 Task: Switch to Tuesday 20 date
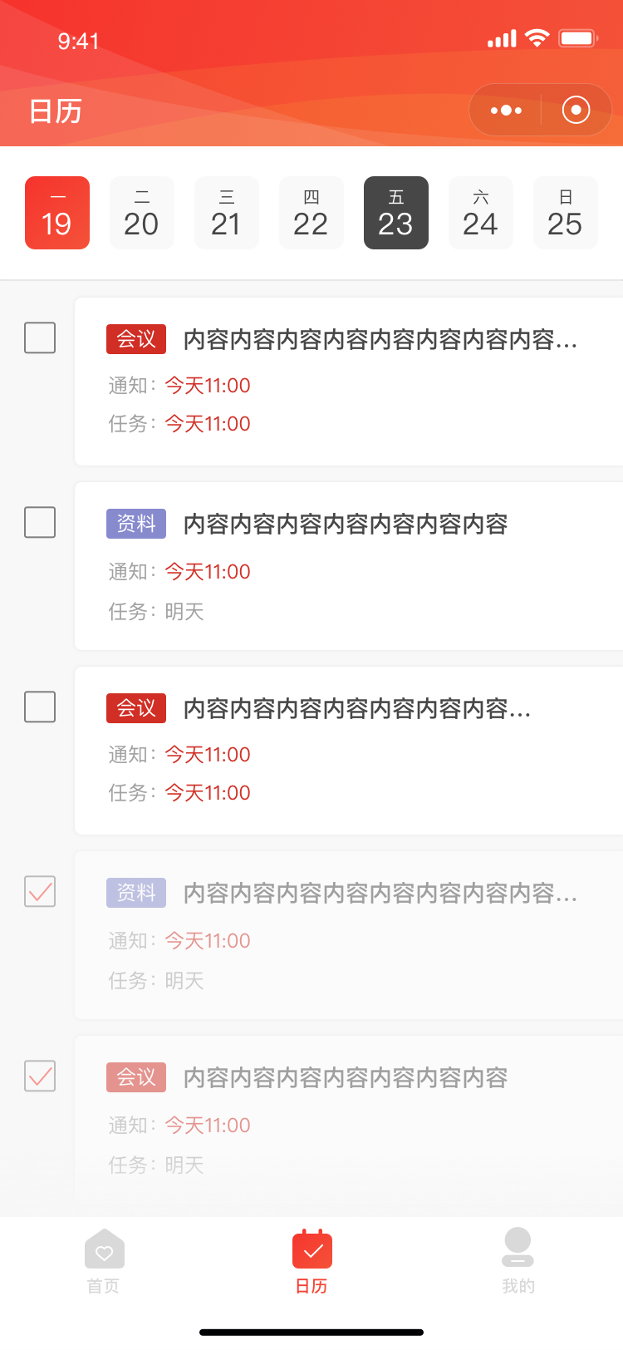click(142, 213)
